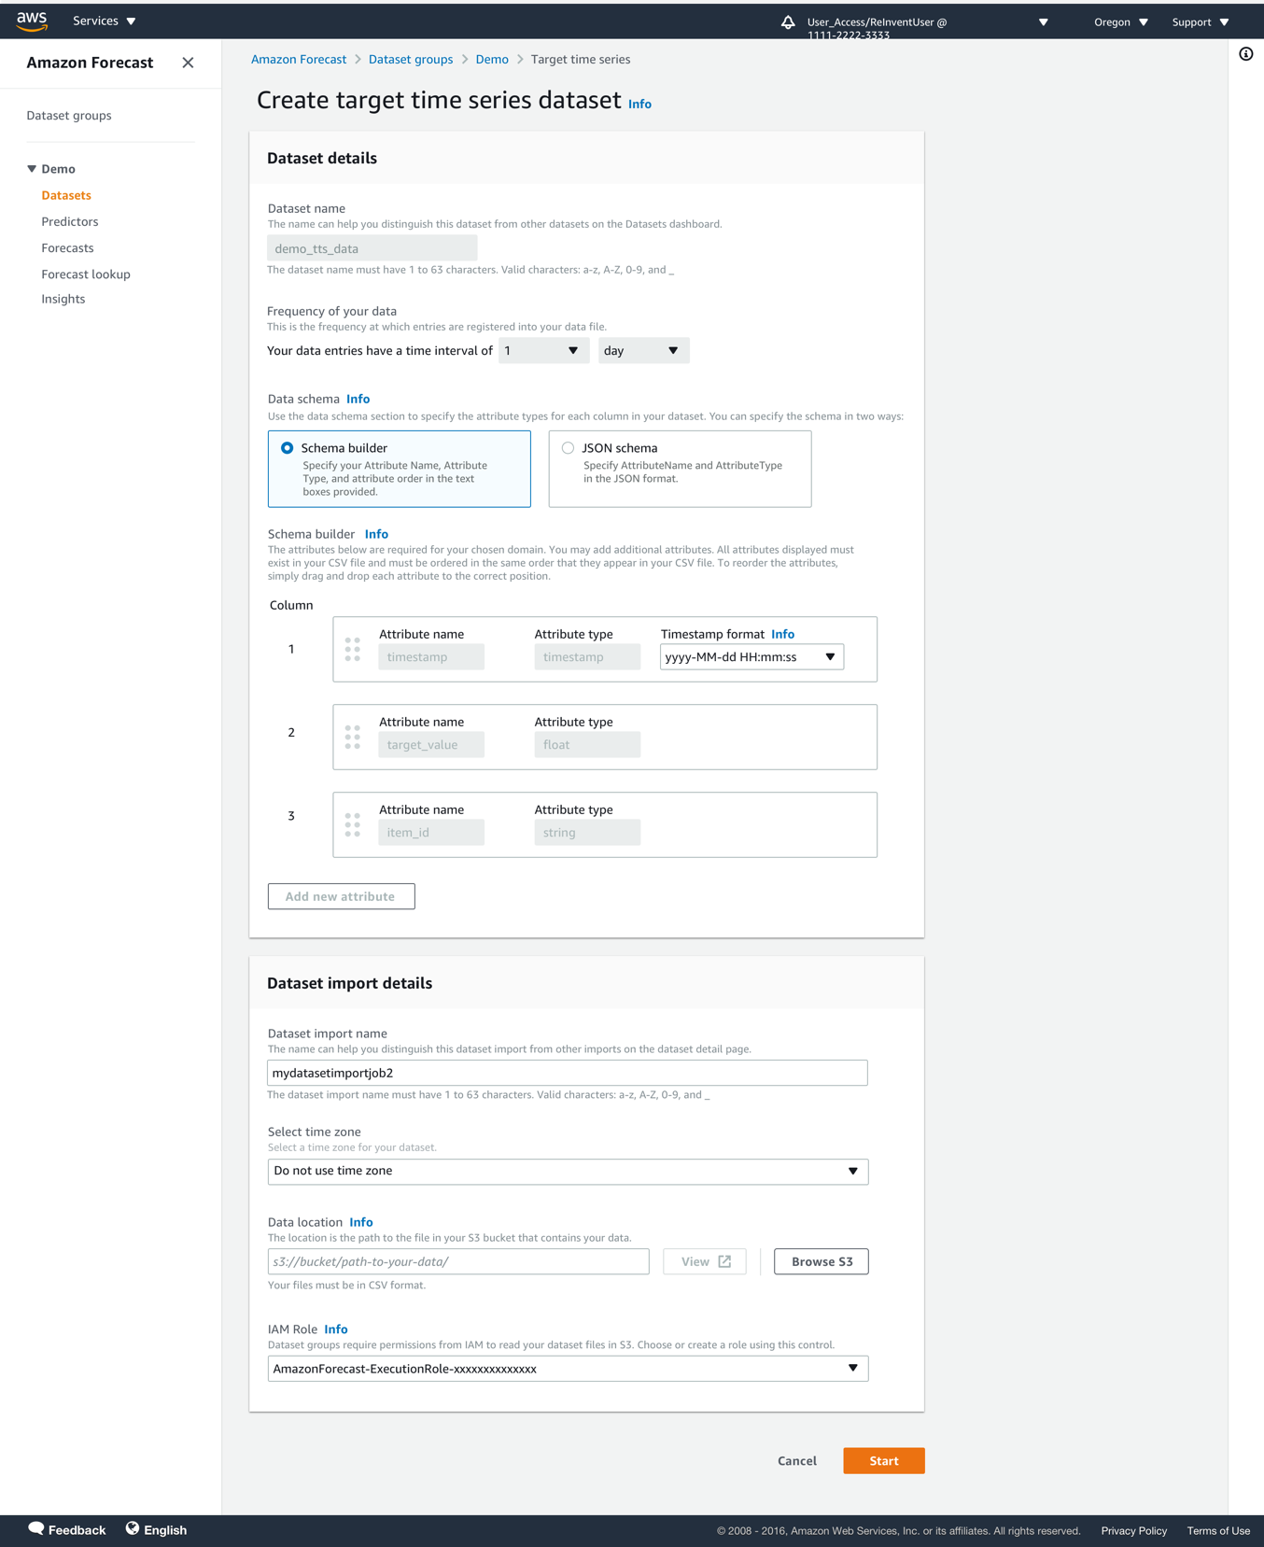Open Forecast lookup in the sidebar
Screen dimensions: 1264x1547
(86, 274)
